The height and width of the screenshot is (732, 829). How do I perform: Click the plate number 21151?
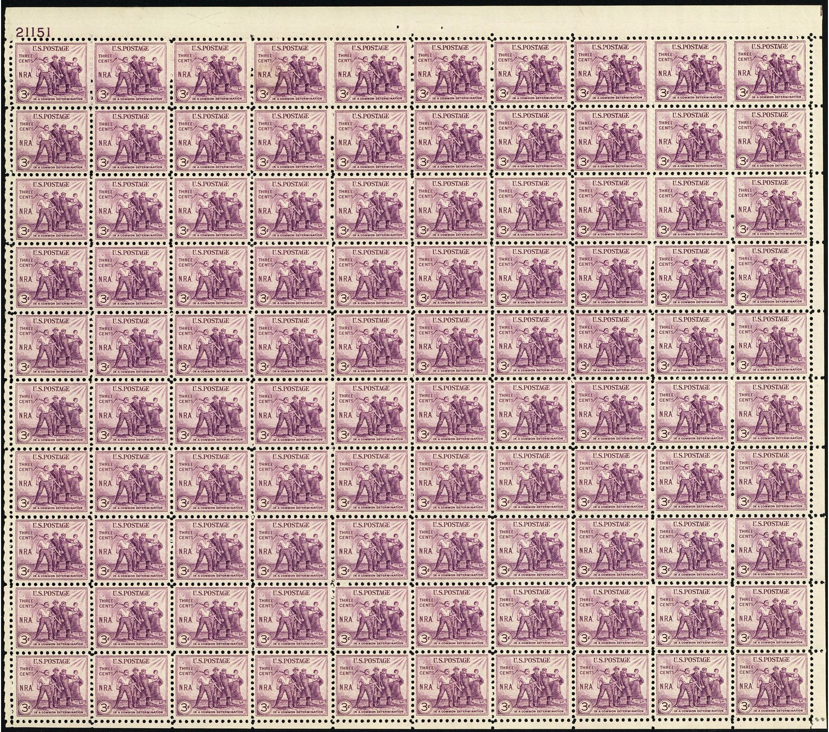[x=33, y=32]
